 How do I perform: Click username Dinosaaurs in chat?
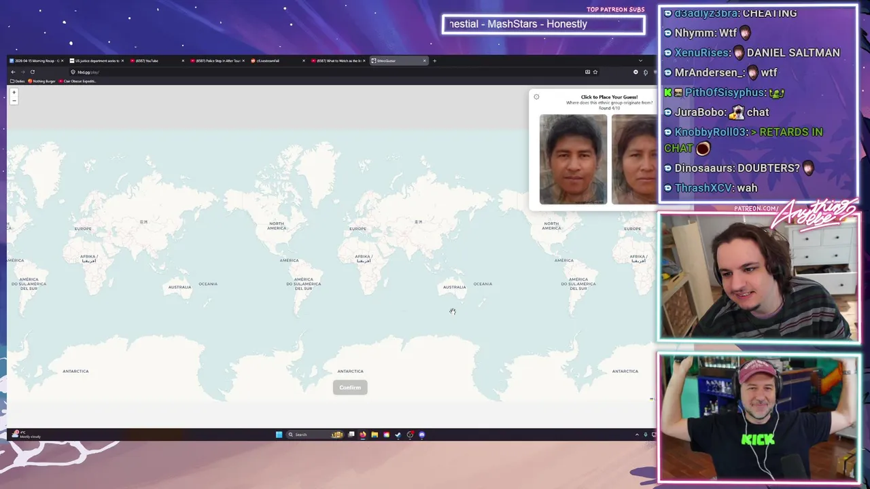(704, 168)
